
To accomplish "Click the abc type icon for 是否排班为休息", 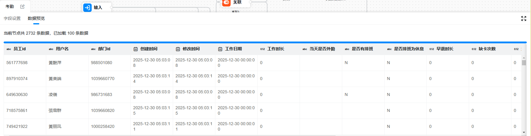I will [389, 49].
